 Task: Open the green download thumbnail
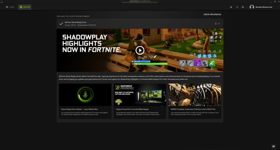(85, 95)
